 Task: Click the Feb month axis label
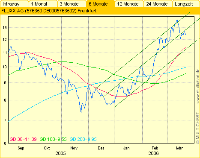tap(155, 148)
